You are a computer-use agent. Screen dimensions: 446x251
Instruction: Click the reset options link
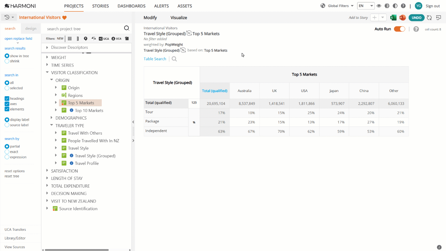coord(15,171)
